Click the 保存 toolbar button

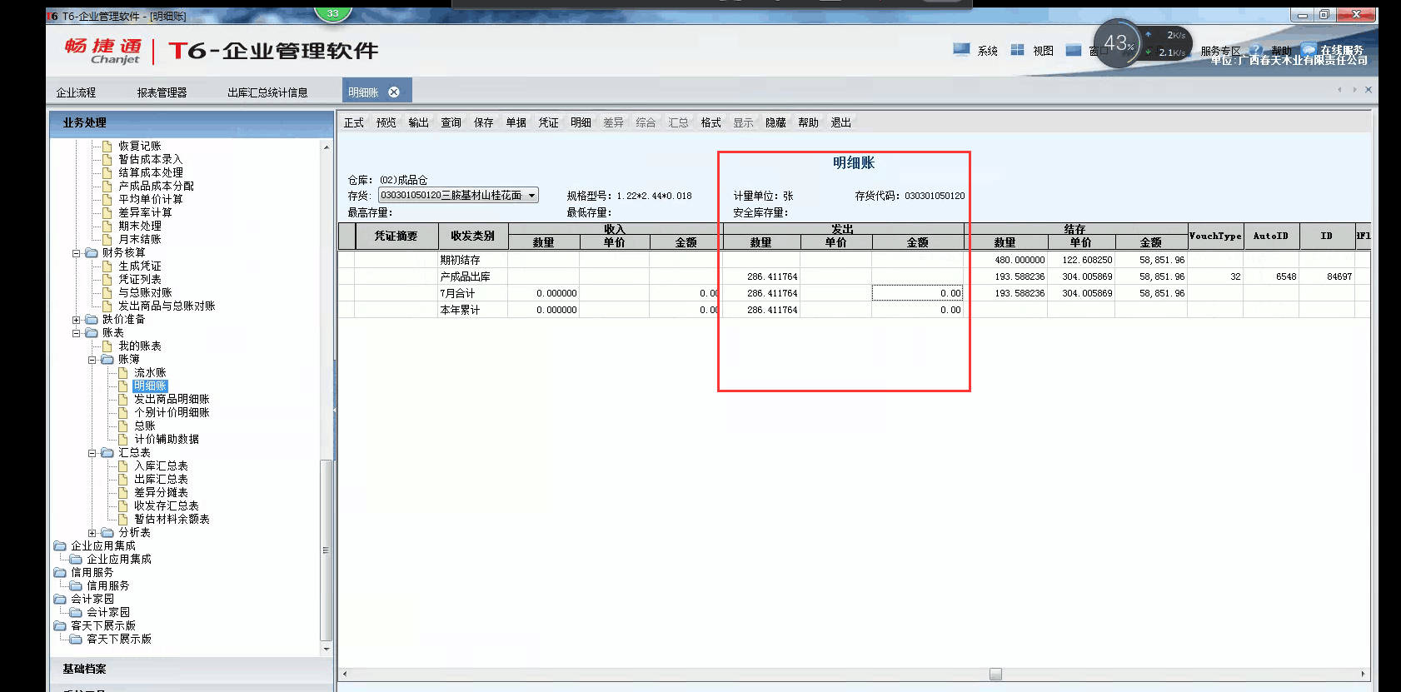tap(484, 122)
